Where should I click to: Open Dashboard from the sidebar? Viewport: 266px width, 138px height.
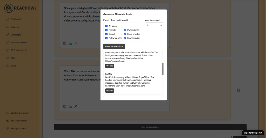(15, 19)
